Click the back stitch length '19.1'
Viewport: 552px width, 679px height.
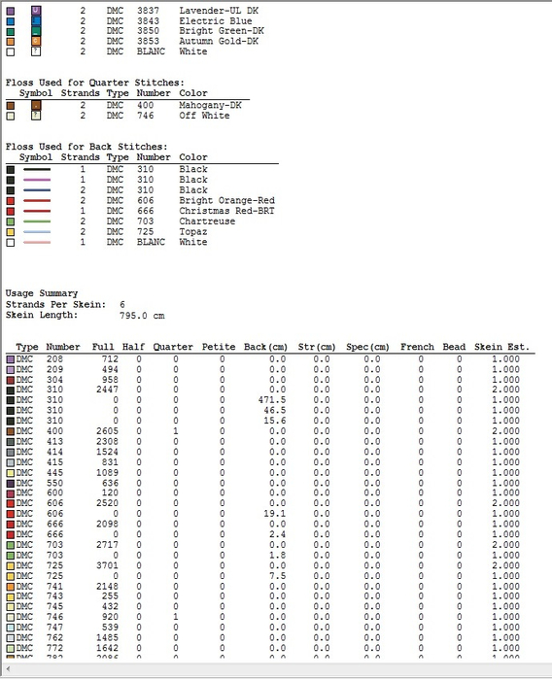(275, 514)
